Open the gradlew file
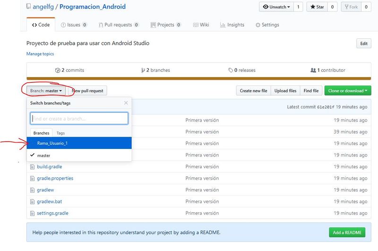 (45, 190)
